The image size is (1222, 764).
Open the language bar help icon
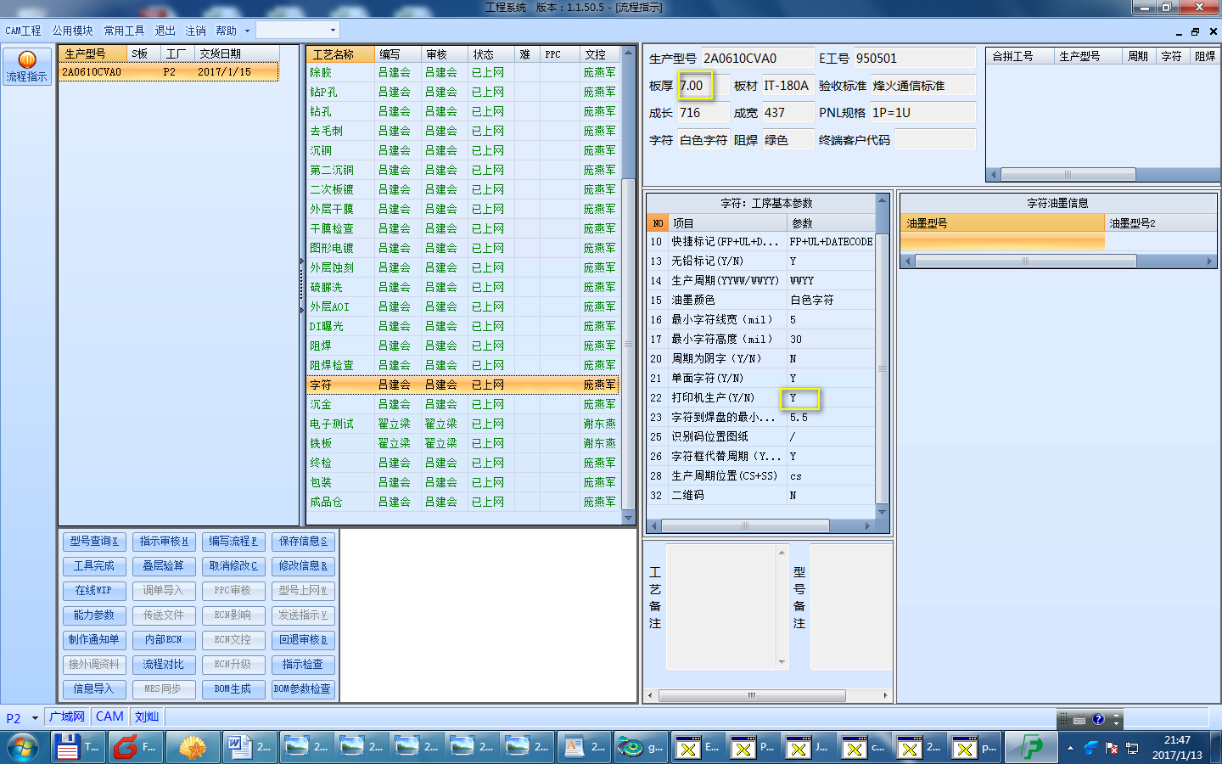point(1098,720)
